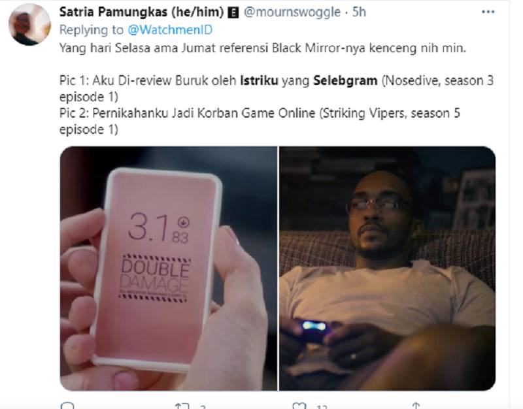Viewport: 523px width, 409px height.
Task: View the like count number
Action: [x=322, y=406]
